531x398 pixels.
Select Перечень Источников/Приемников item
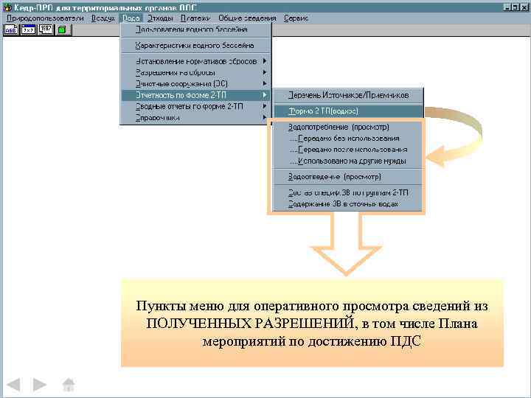click(x=348, y=95)
